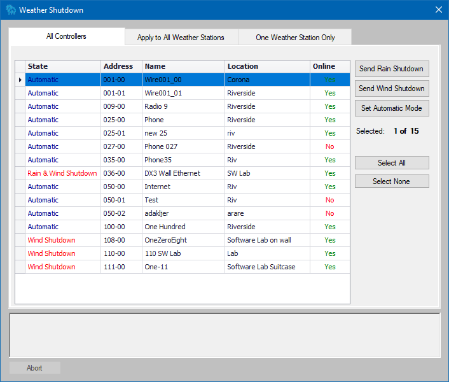Click the row header for OneZeroEight row
Image resolution: width=449 pixels, height=382 pixels.
(x=20, y=240)
